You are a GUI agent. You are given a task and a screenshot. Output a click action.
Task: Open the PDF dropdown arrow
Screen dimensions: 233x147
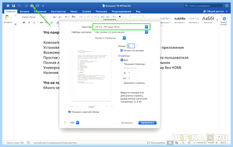coord(78,123)
